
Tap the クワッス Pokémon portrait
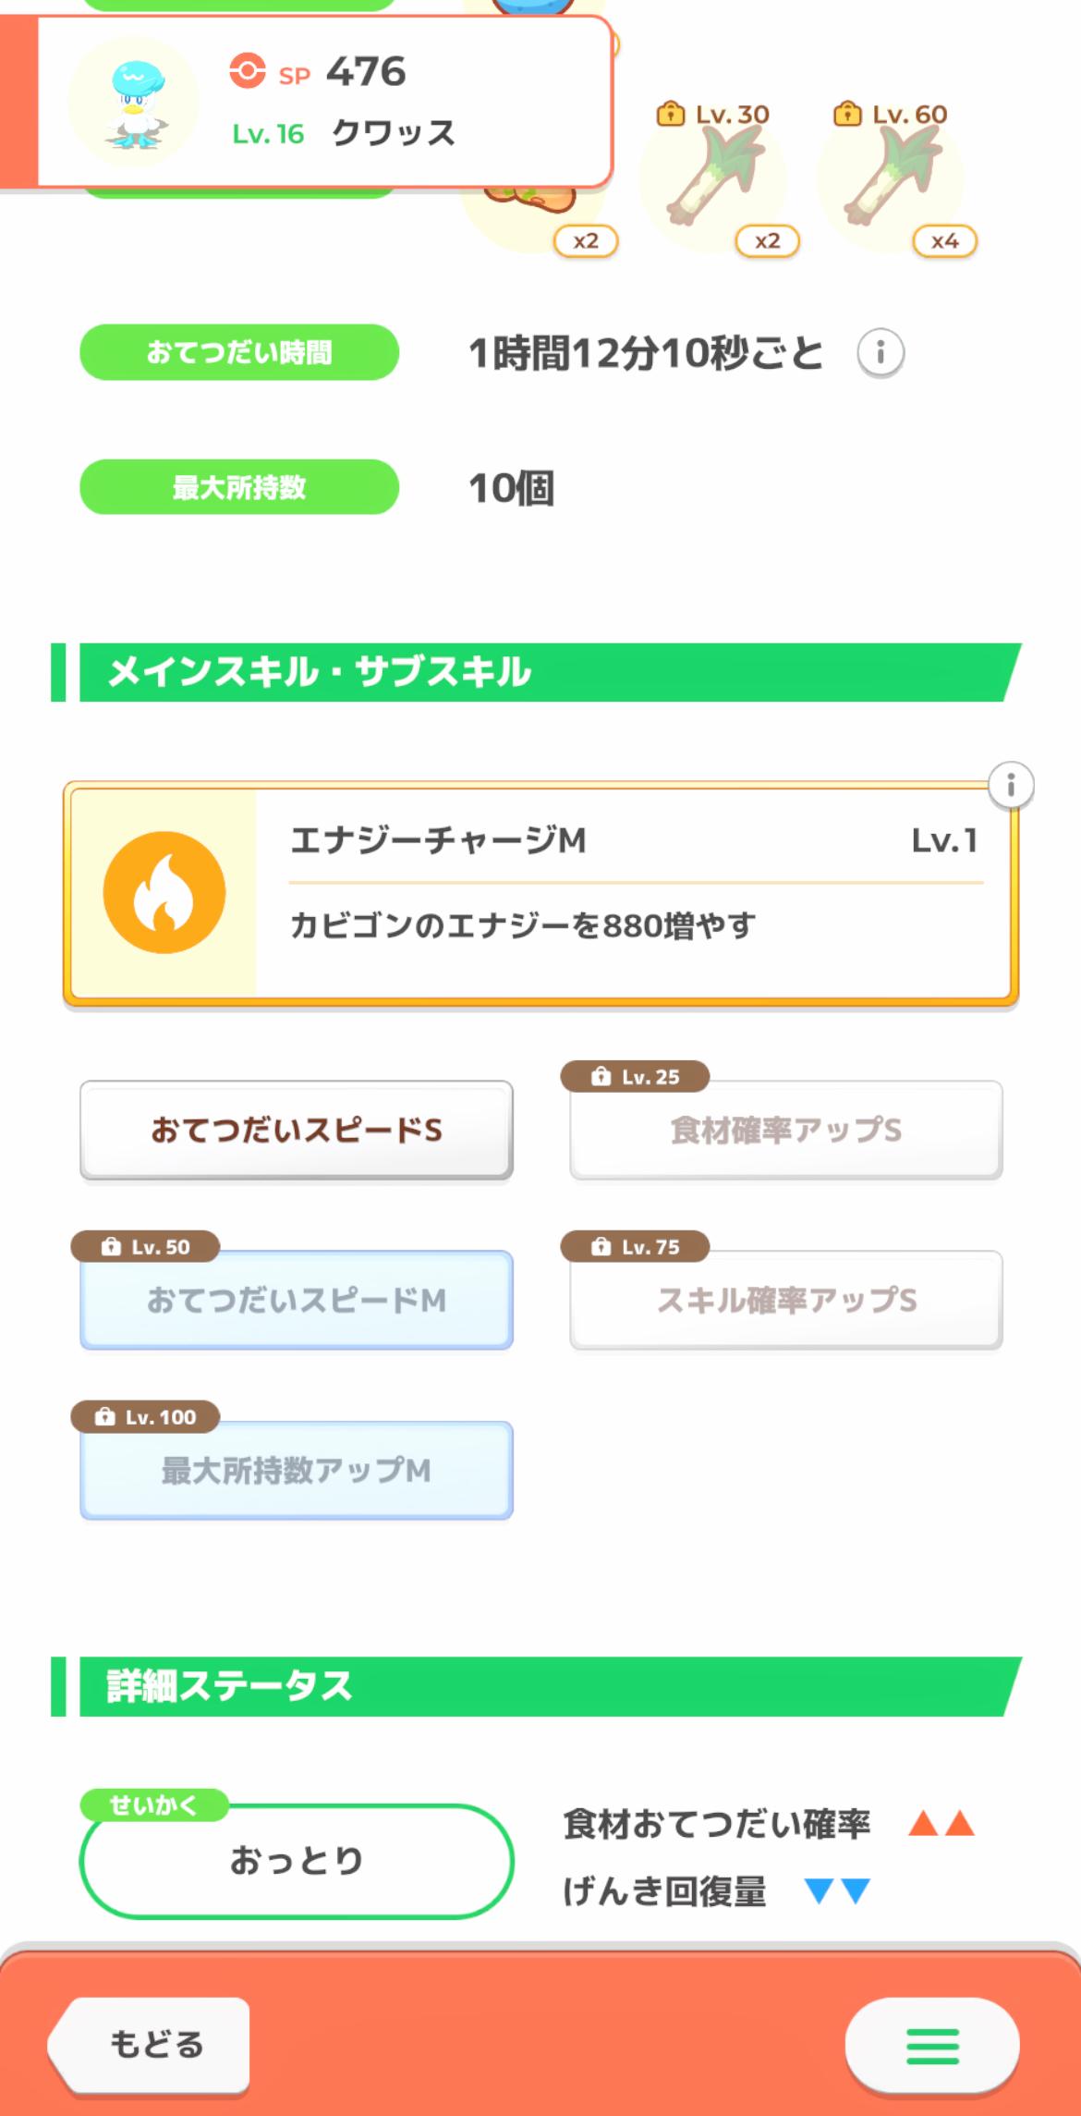tap(134, 102)
